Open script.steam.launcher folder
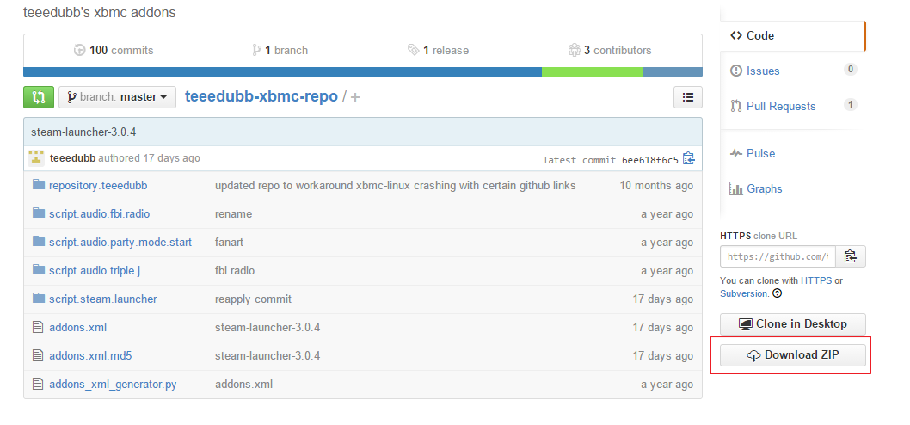This screenshot has width=910, height=425. pyautogui.click(x=103, y=299)
